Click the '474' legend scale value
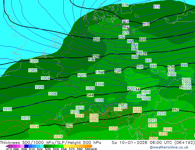195x150 pixels. pos(9,149)
